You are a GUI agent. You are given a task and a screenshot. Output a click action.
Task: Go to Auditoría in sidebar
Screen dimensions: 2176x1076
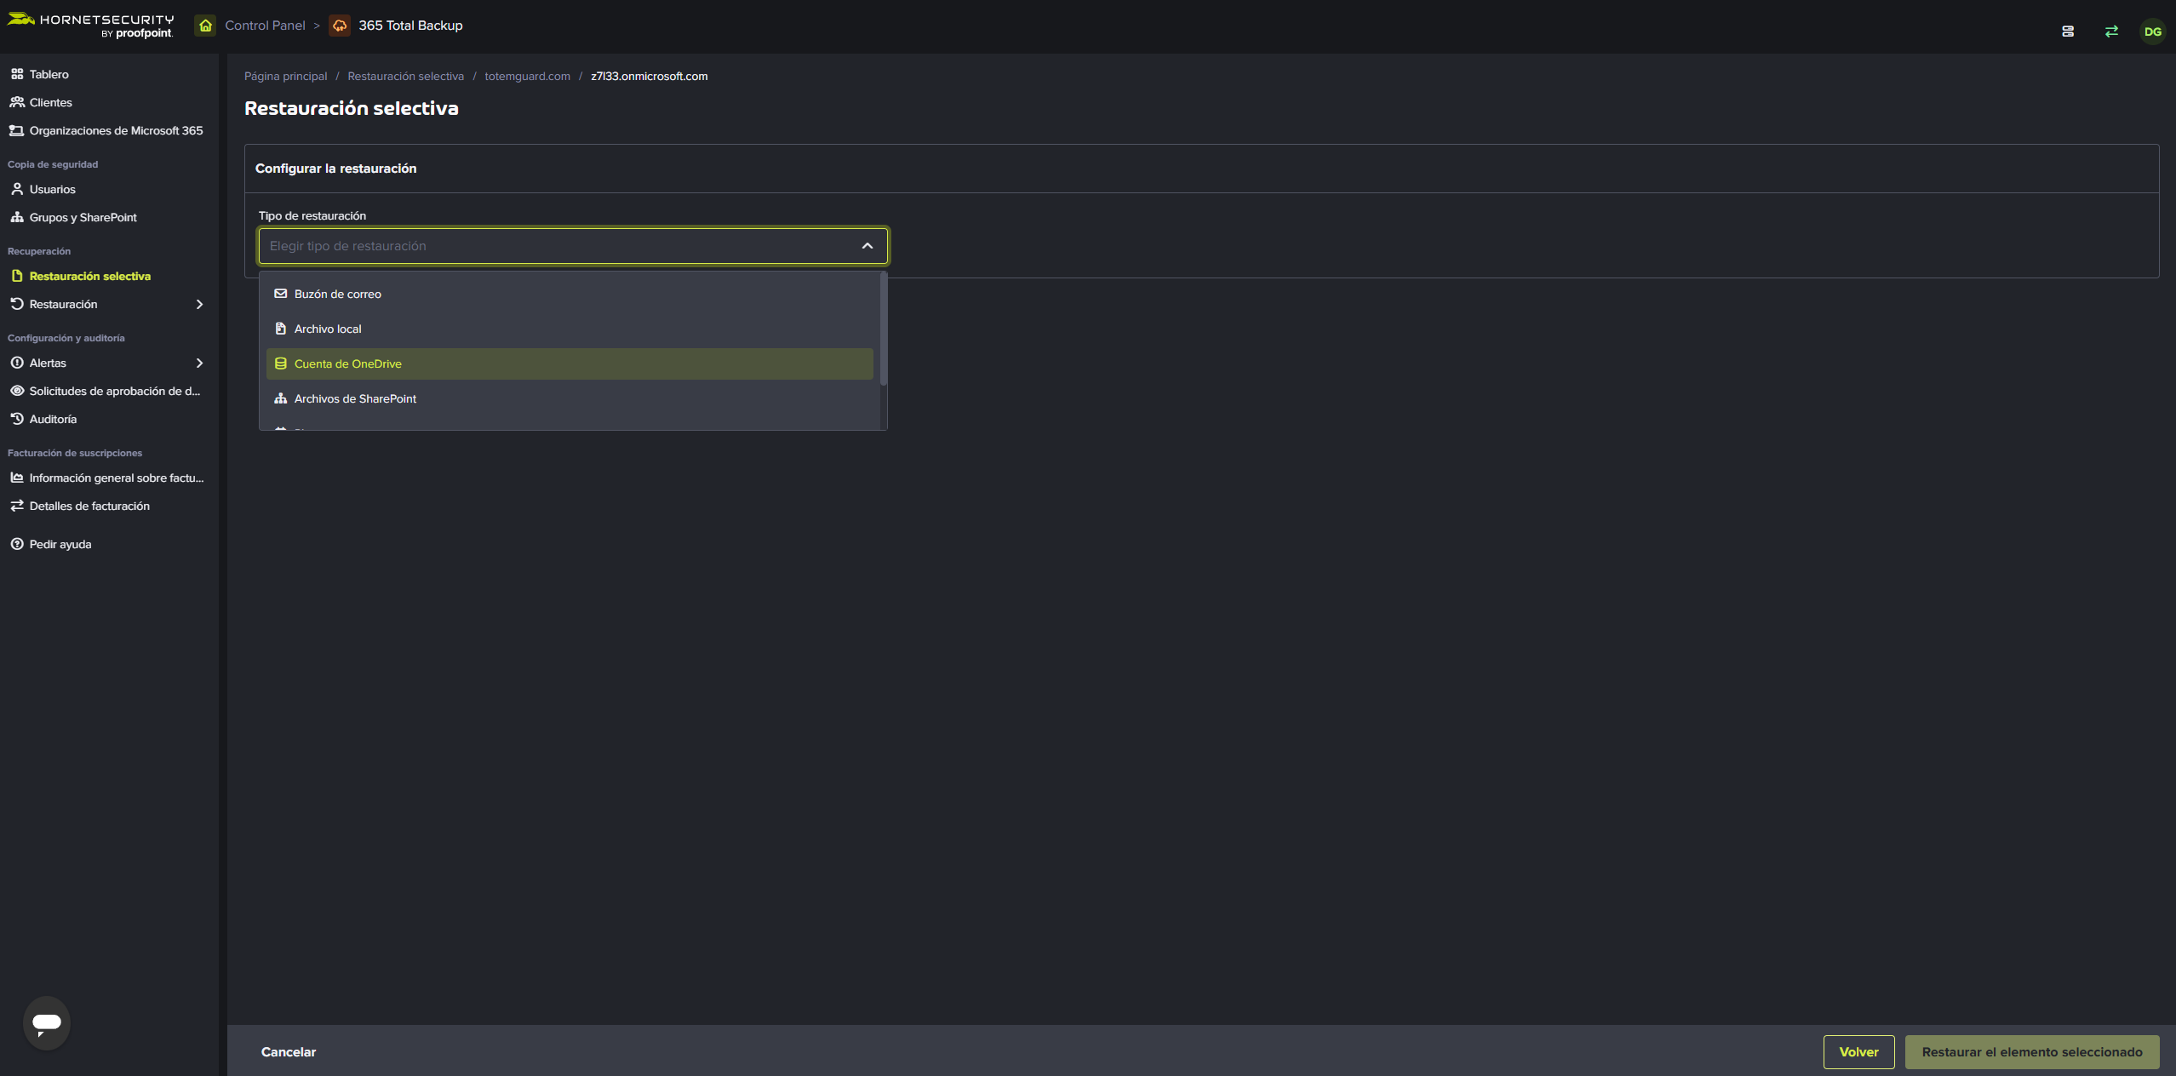click(x=53, y=419)
